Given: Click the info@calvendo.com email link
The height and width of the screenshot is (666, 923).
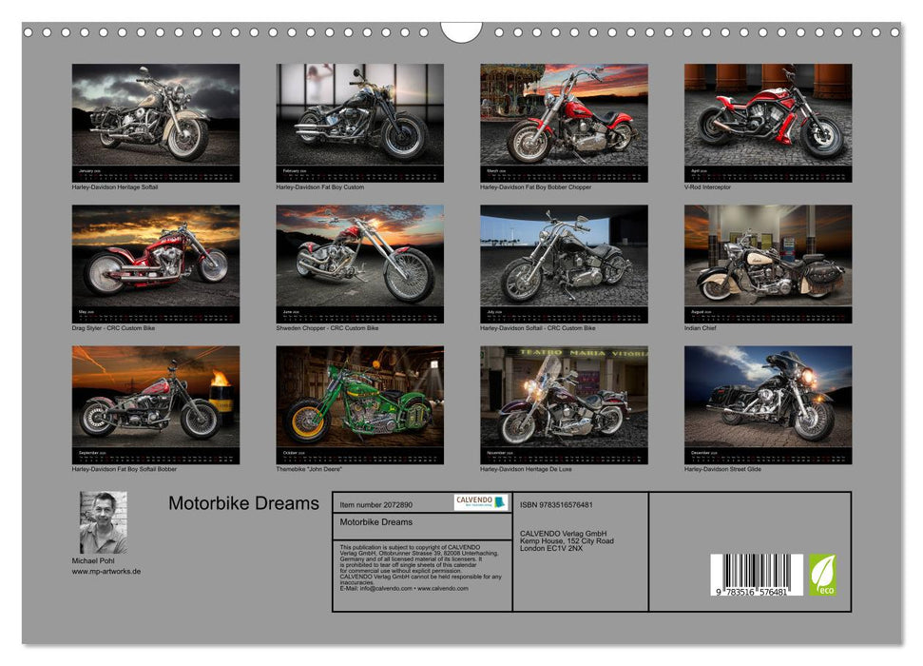Looking at the screenshot, I should tap(384, 589).
